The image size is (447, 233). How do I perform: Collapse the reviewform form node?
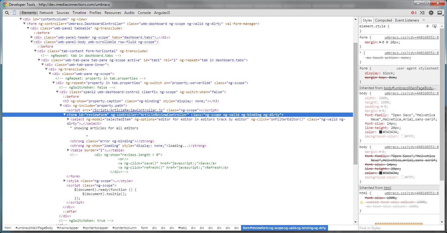click(x=65, y=115)
